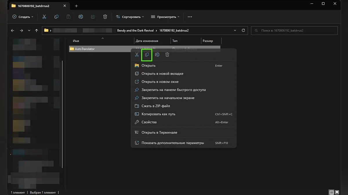Viewport: 348px width, 195px height.
Task: Switch to large thumbnails view in status bar
Action: 337,192
